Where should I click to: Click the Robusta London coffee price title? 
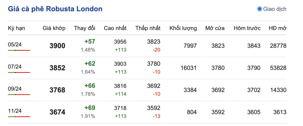point(55,9)
